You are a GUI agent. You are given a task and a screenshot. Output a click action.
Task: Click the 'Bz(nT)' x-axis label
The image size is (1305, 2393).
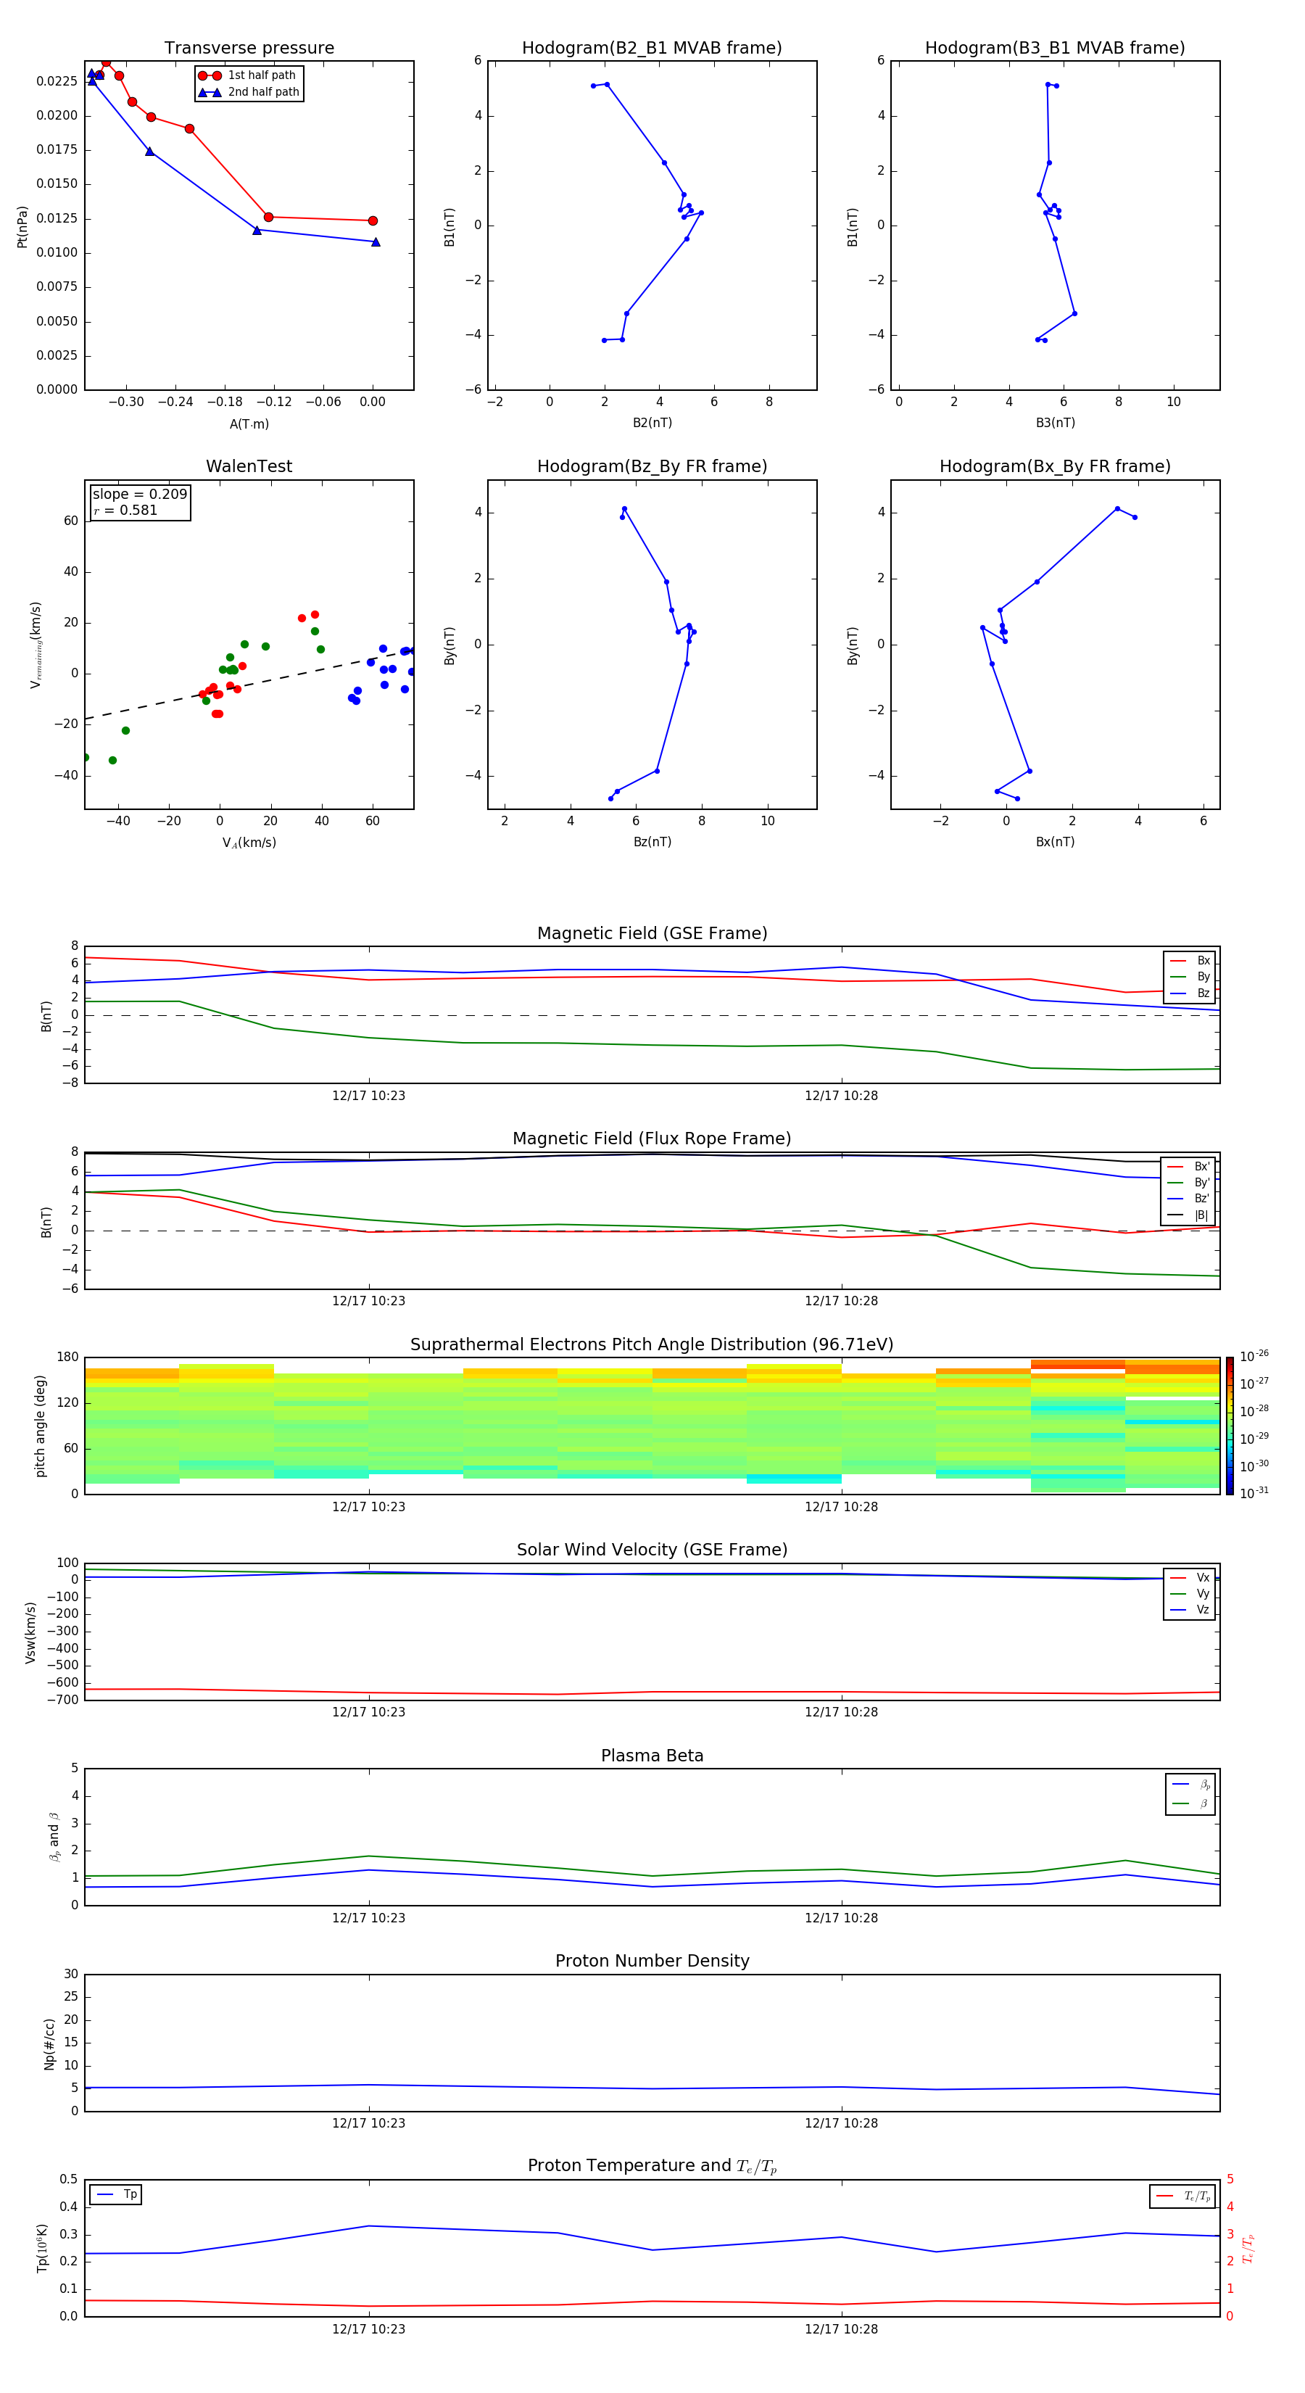pyautogui.click(x=652, y=842)
